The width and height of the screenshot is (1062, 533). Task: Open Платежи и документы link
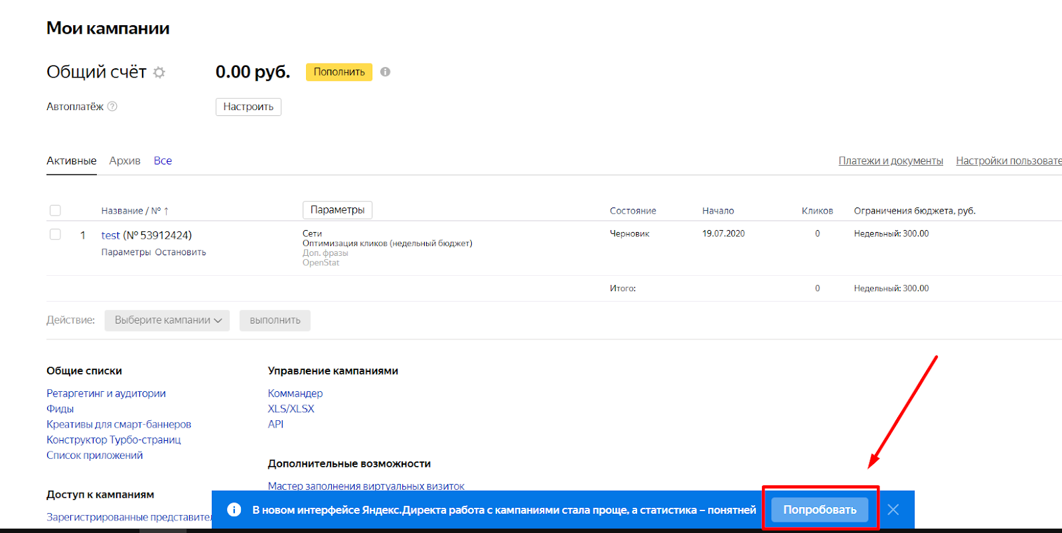(x=890, y=160)
